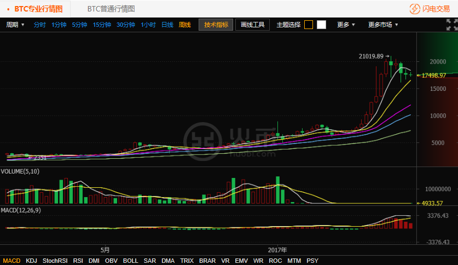Screen dimensions: 458x265
Task: Show the KDJ indicator
Action: (32, 261)
